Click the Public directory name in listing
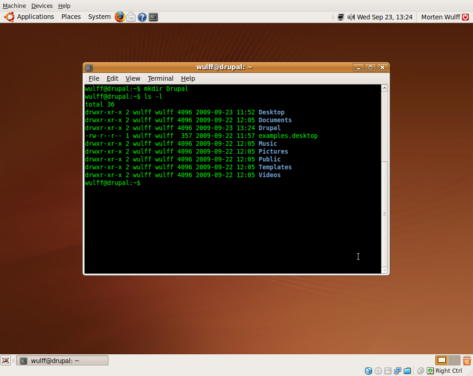473x376 pixels. click(269, 159)
